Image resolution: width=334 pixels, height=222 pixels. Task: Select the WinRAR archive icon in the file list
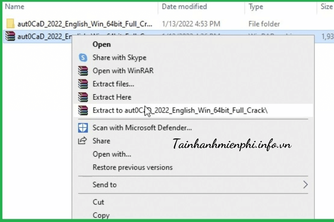[x=11, y=37]
